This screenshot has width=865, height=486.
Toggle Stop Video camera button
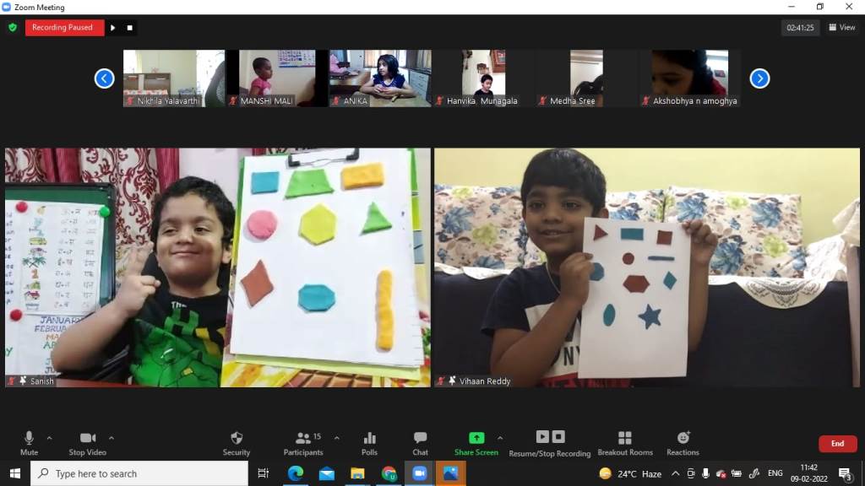point(87,443)
